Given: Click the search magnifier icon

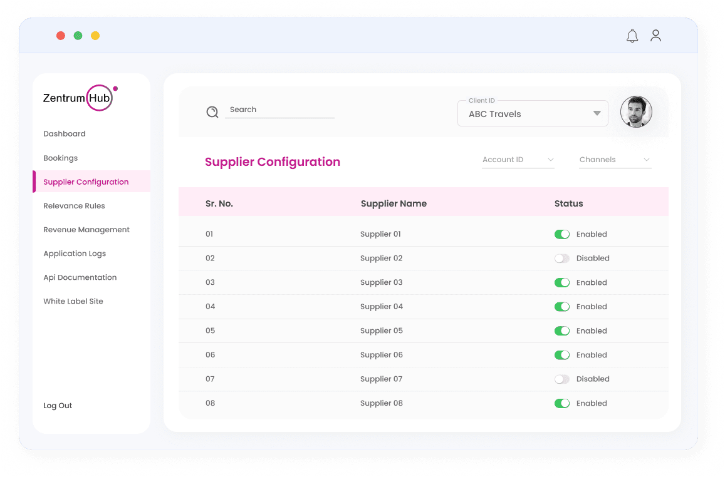Looking at the screenshot, I should click(212, 111).
